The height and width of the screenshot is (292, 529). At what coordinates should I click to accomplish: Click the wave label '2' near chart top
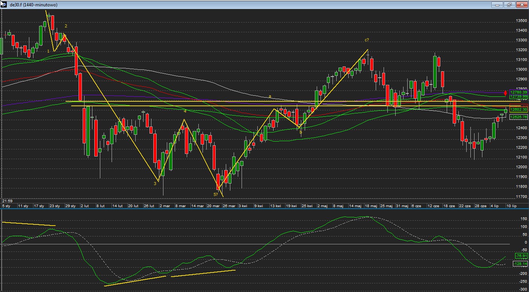pos(66,26)
